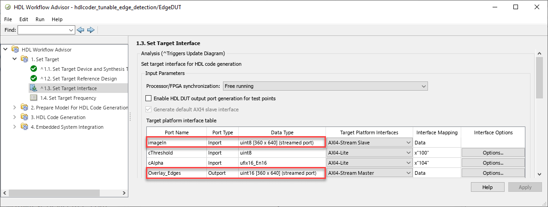Click the green check icon for step 1.2
The height and width of the screenshot is (207, 548).
point(34,79)
